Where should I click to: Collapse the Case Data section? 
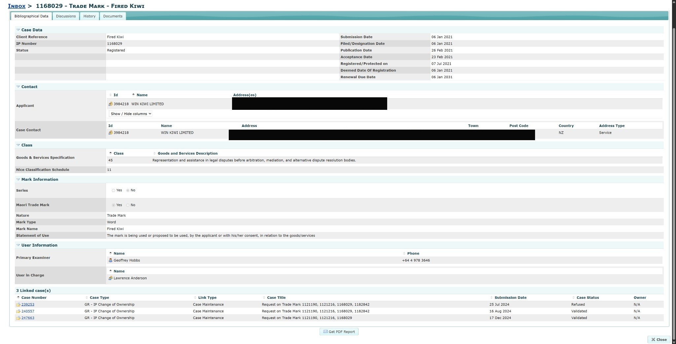[x=18, y=30]
